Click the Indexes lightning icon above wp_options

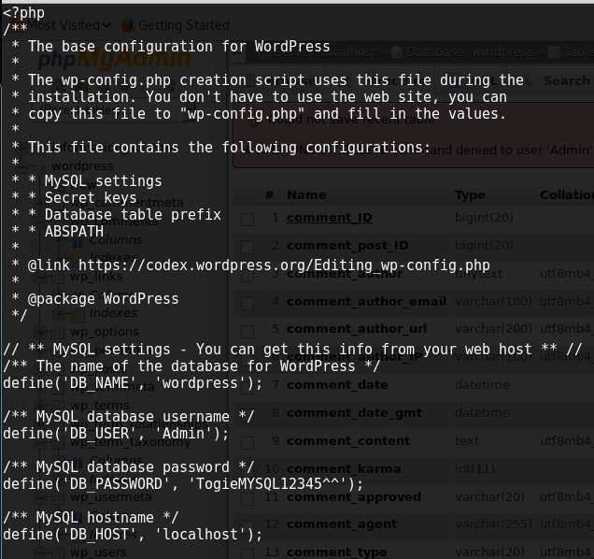click(78, 314)
